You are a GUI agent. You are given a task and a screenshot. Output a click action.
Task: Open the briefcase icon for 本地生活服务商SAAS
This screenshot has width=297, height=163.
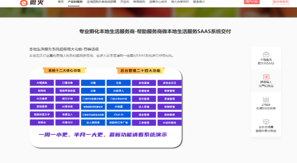tap(266, 55)
